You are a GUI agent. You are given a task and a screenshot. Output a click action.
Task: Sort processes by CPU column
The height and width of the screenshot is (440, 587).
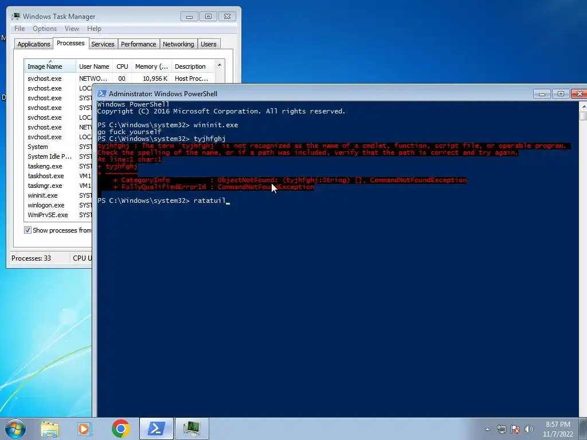pos(122,66)
